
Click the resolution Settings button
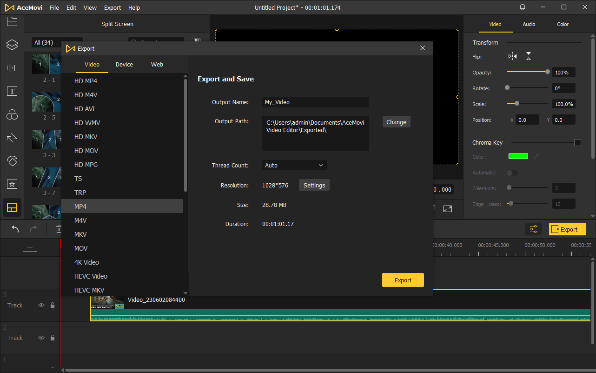coord(314,185)
